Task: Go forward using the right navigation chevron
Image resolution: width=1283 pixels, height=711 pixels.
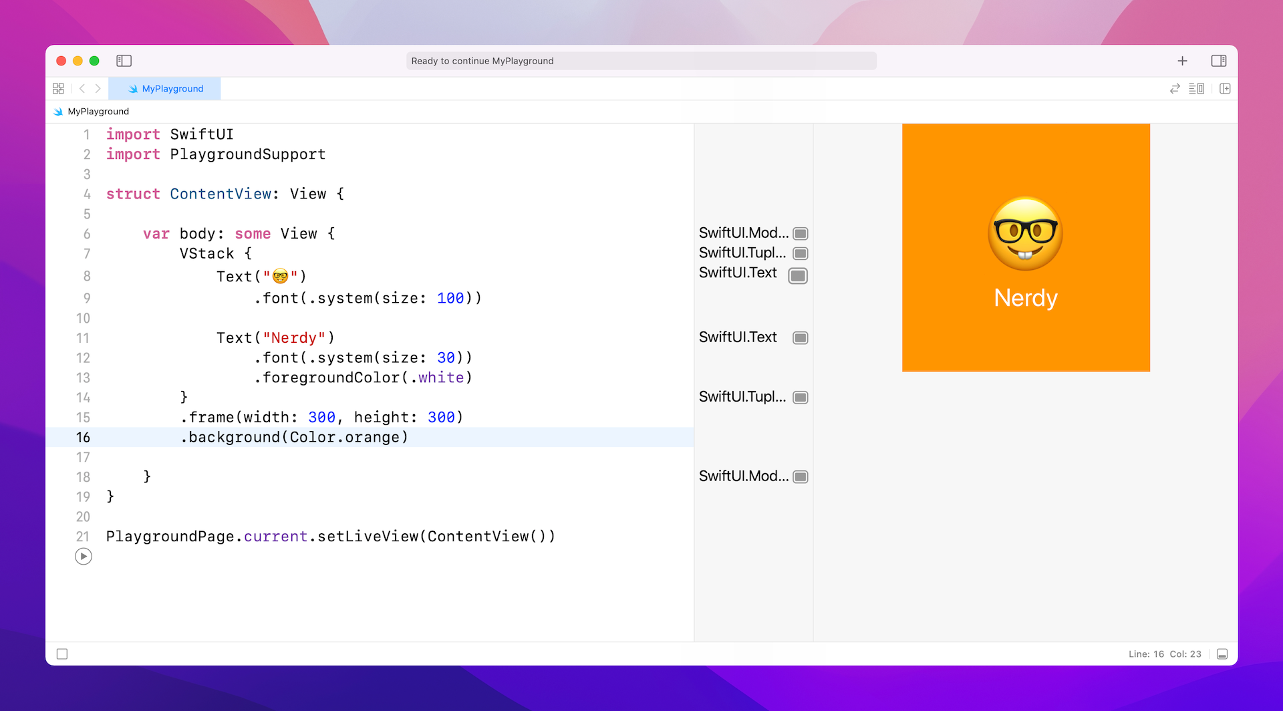Action: coord(98,88)
